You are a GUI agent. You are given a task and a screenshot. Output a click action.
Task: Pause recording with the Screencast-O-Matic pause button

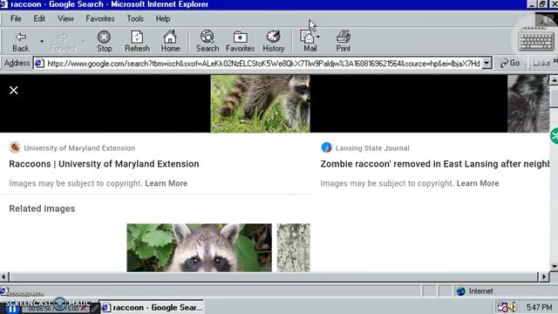12,310
